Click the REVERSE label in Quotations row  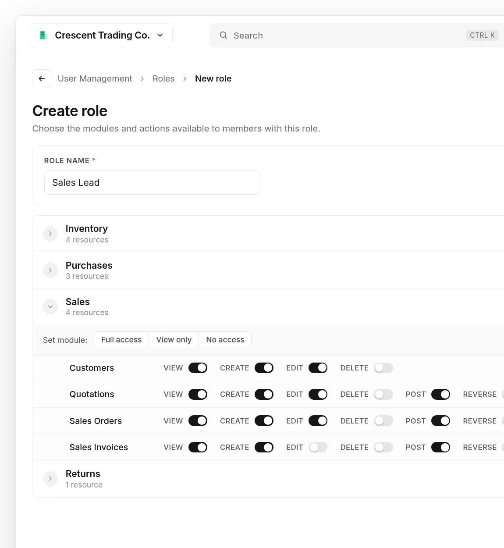(x=479, y=395)
